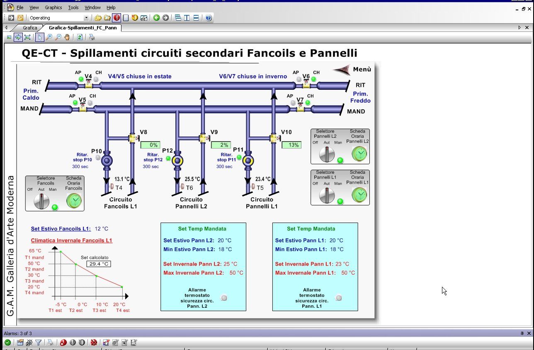Click the alarm filter funnel icon
The width and height of the screenshot is (534, 350).
(x=38, y=343)
